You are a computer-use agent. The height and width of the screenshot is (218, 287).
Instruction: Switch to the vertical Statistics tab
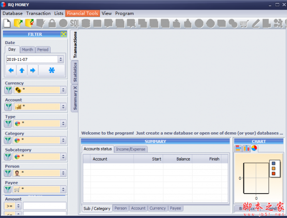(75, 72)
